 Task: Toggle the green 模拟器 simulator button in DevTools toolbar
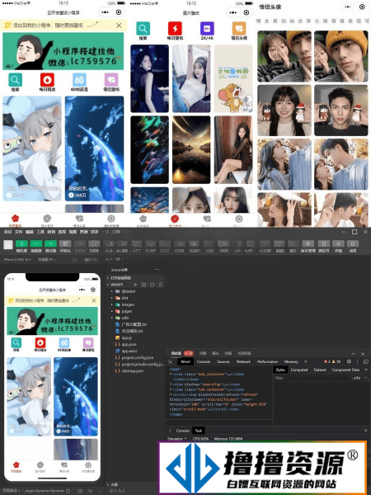pyautogui.click(x=21, y=243)
